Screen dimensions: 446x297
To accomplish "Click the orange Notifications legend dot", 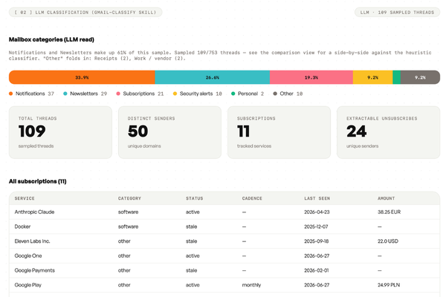I will click(11, 94).
